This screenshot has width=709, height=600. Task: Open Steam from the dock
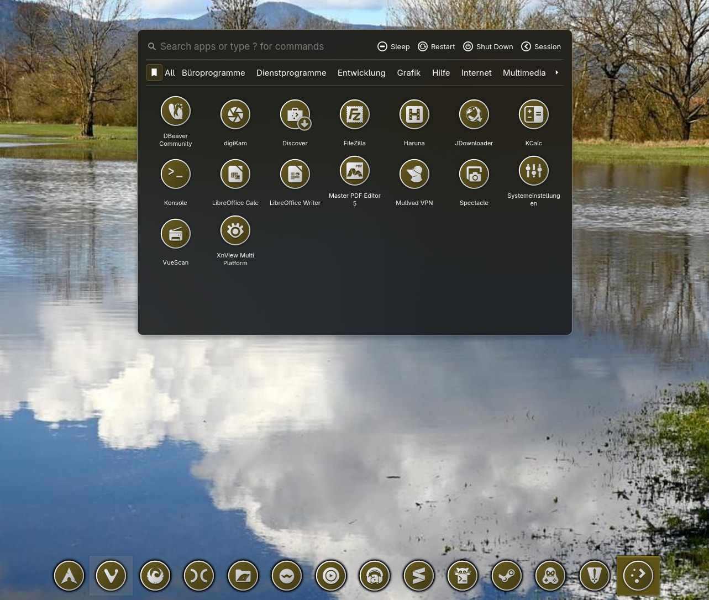[x=506, y=576]
